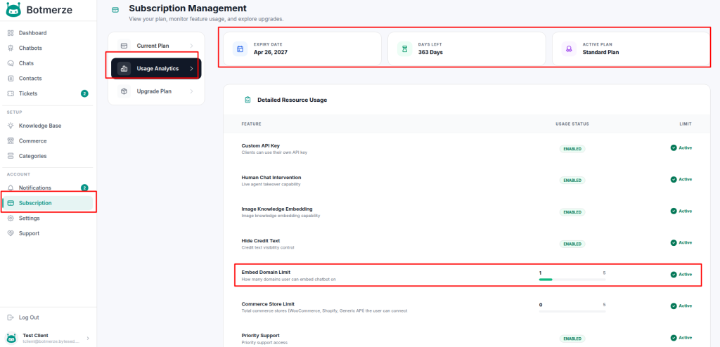Click the ENABLED badge for Custom API Key
This screenshot has width=720, height=347.
click(x=572, y=149)
